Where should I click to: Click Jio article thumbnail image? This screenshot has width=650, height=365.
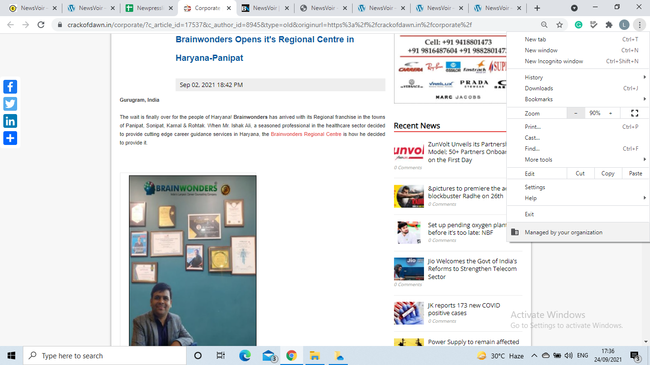coord(409,269)
